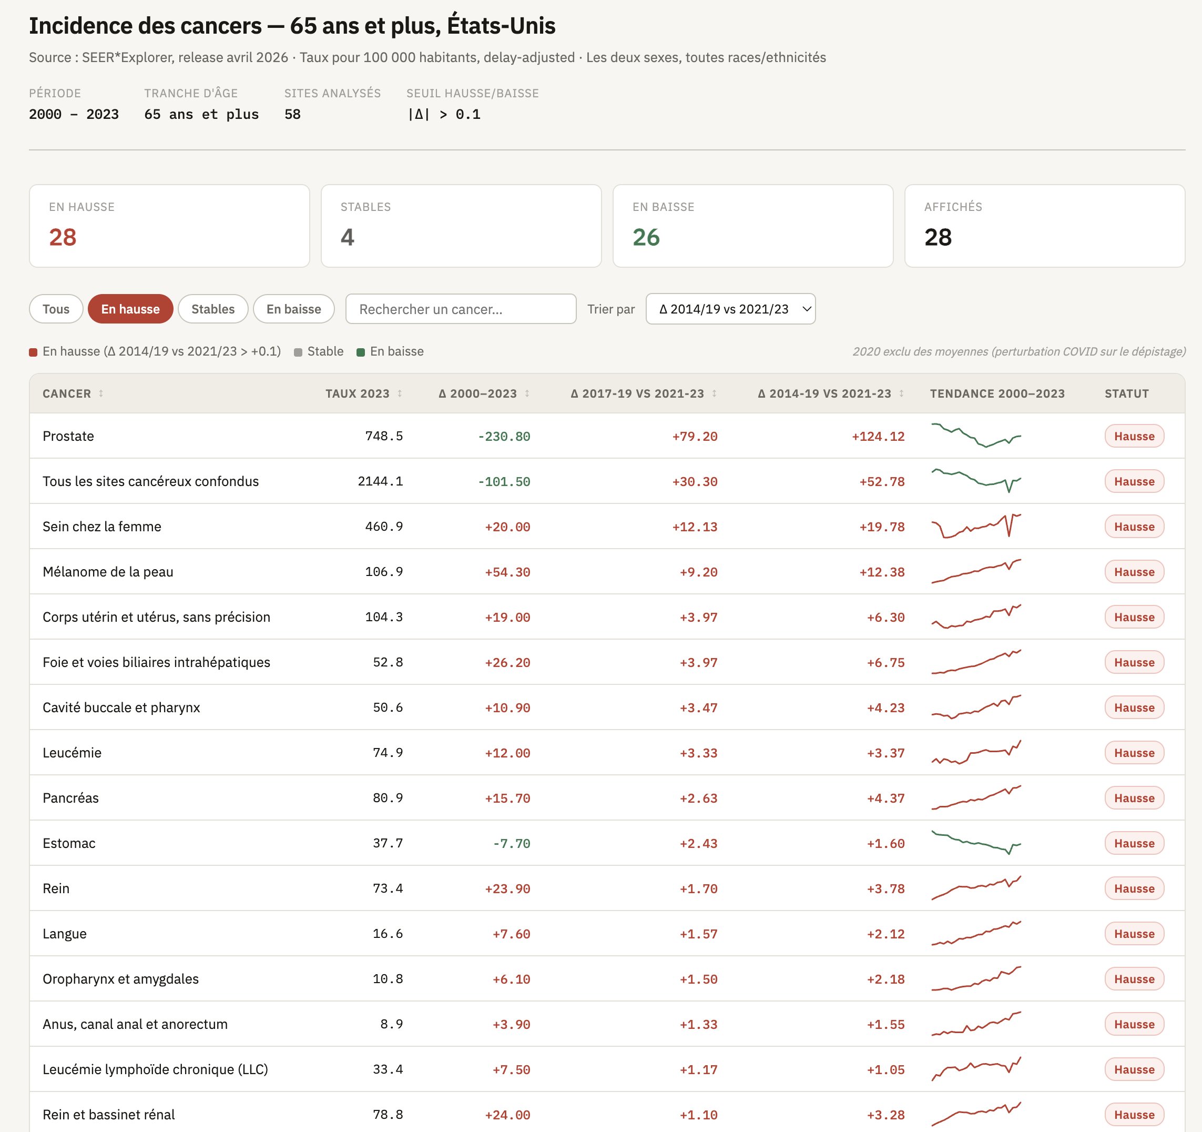This screenshot has width=1202, height=1132.
Task: Toggle the En baisse filter pill
Action: 293,309
